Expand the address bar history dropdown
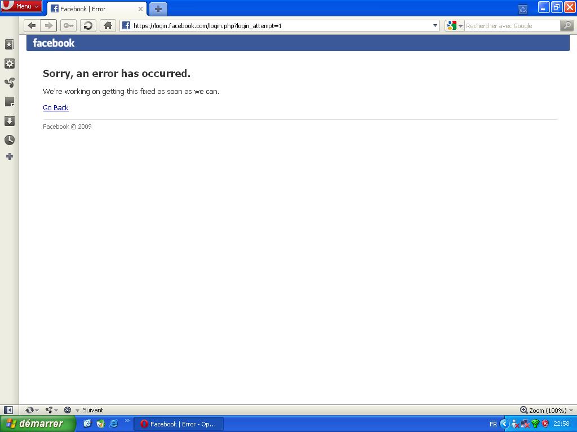Screen dimensions: 577x432 point(435,26)
